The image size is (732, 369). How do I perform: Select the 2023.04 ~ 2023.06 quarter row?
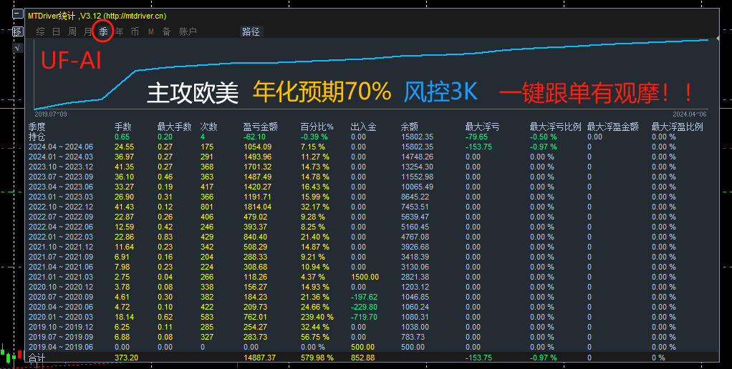(372, 187)
